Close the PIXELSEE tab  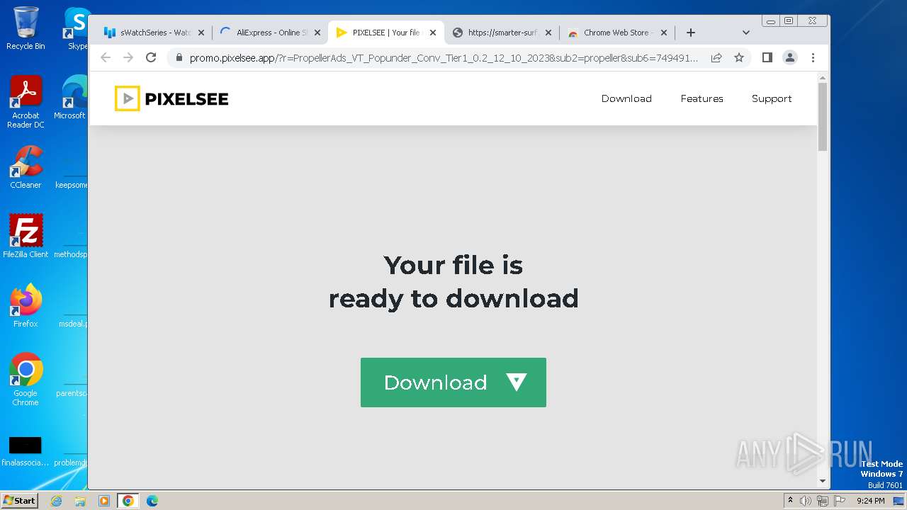(433, 33)
